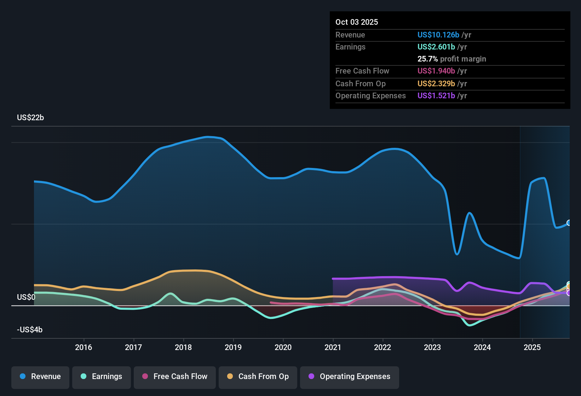
Task: Click the orange Cash From Op legend dot
Action: (230, 377)
